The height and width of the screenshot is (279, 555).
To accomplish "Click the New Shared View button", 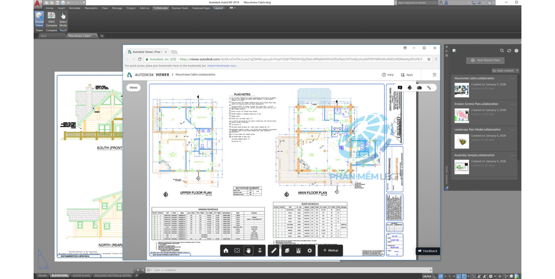I will [485, 60].
